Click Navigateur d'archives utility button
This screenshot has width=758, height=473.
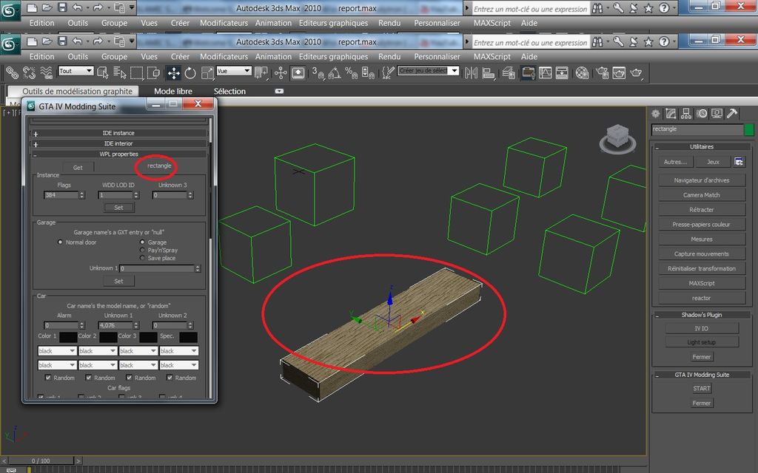702,180
